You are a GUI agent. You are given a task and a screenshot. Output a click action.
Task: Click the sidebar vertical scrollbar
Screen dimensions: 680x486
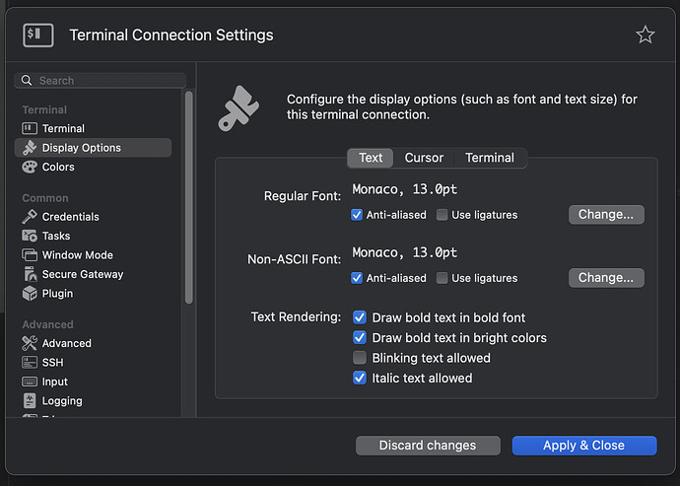pos(189,197)
